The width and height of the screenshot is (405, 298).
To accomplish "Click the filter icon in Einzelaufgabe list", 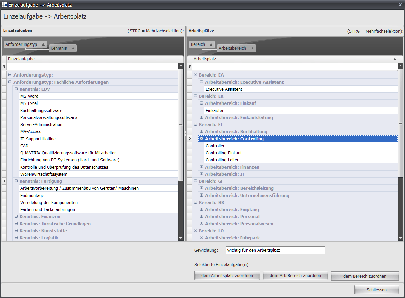I will [x=4, y=66].
